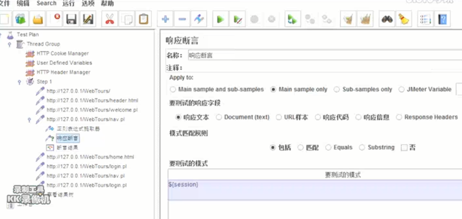Save test plan as using pencil-disk icon
462x219 pixels.
(88, 19)
